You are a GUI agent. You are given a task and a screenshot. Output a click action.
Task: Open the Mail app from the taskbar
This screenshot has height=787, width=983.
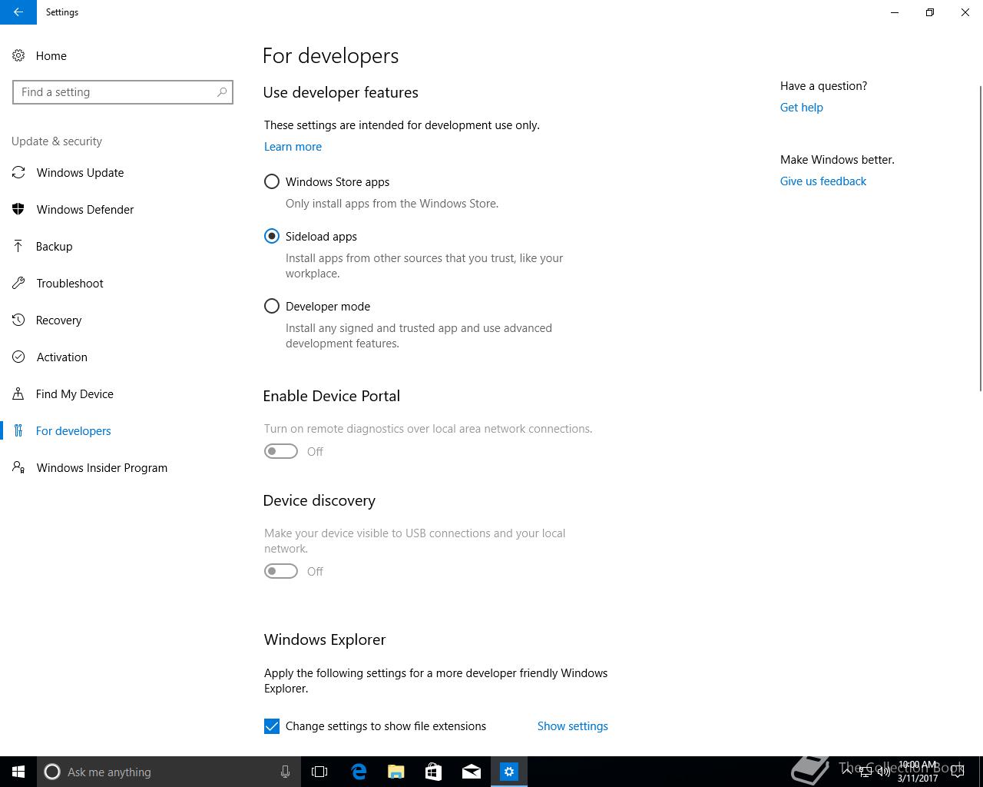[x=472, y=772]
